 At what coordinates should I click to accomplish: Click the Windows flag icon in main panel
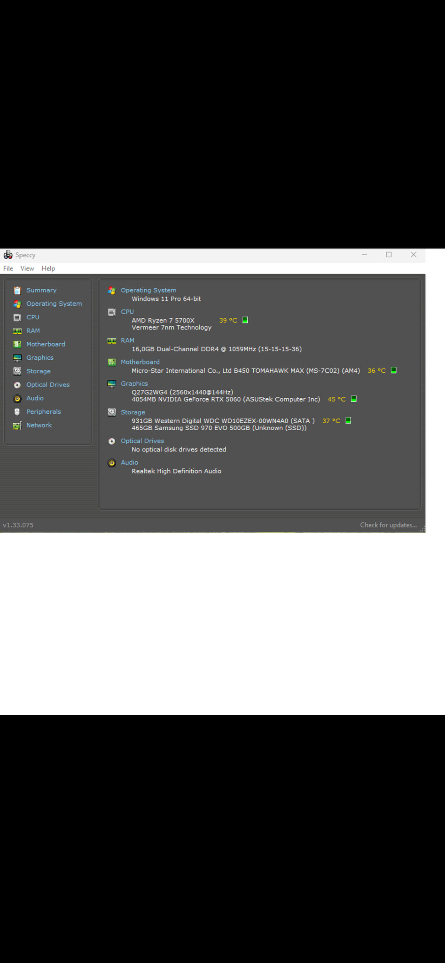click(x=112, y=291)
